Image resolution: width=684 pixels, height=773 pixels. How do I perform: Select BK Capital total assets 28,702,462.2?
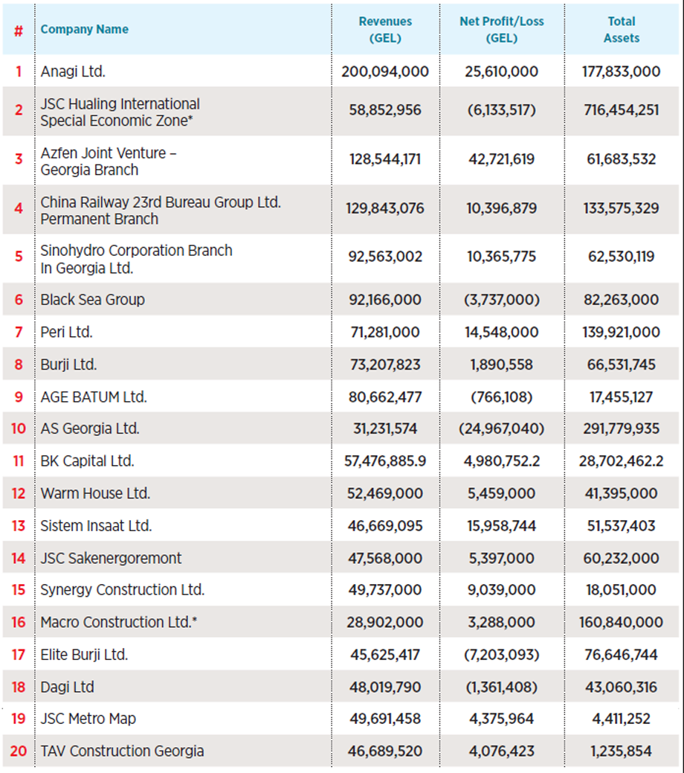(621, 461)
